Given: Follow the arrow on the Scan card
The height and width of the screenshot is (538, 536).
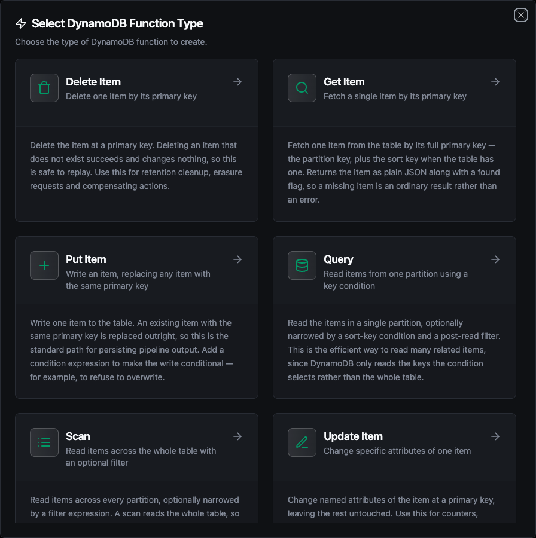Looking at the screenshot, I should (x=237, y=436).
